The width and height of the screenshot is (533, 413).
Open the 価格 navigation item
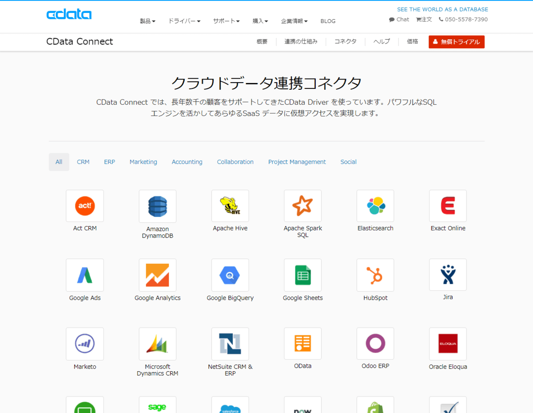[413, 42]
